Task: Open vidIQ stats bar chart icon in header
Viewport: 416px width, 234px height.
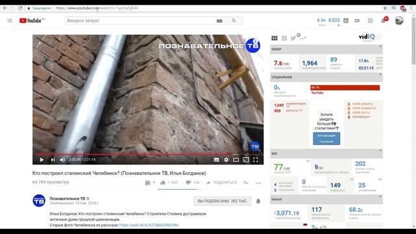Action: point(346,20)
